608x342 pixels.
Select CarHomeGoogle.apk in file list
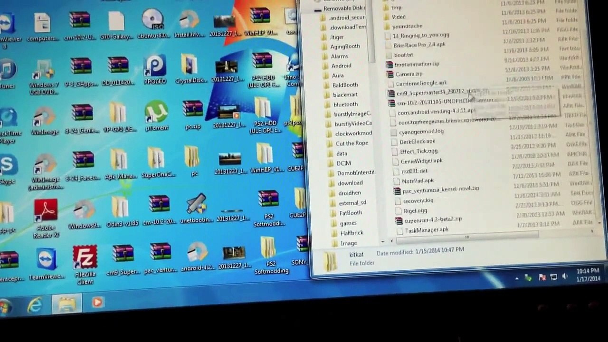[x=417, y=83]
